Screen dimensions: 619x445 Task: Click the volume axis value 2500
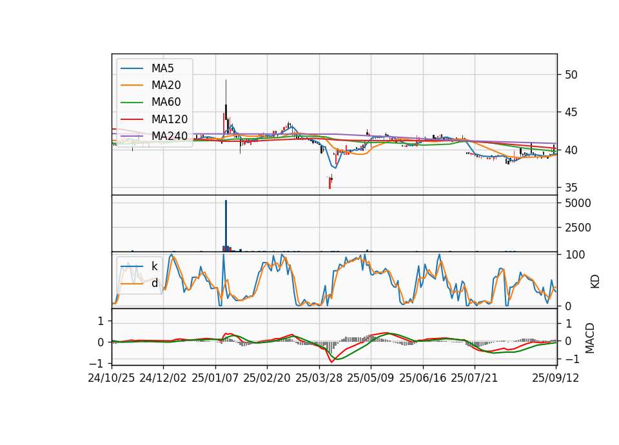(x=578, y=228)
